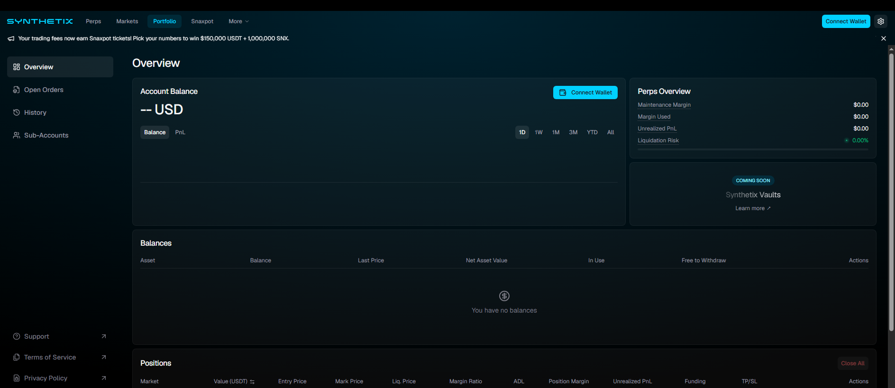This screenshot has width=895, height=388.
Task: Select the All time range
Action: pos(611,132)
